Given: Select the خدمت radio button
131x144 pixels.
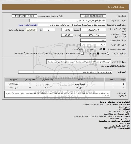Looking at the screenshot, I should 95,49.
